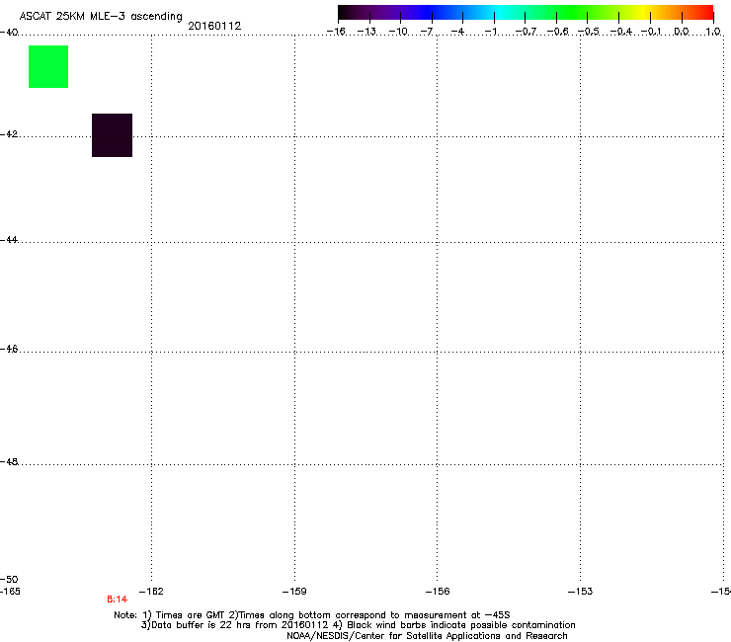Click the -0.6 color scale label

point(557,32)
